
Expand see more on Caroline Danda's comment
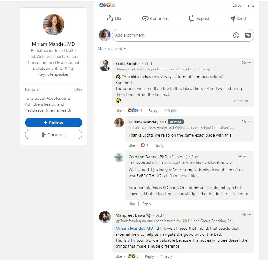click(239, 194)
